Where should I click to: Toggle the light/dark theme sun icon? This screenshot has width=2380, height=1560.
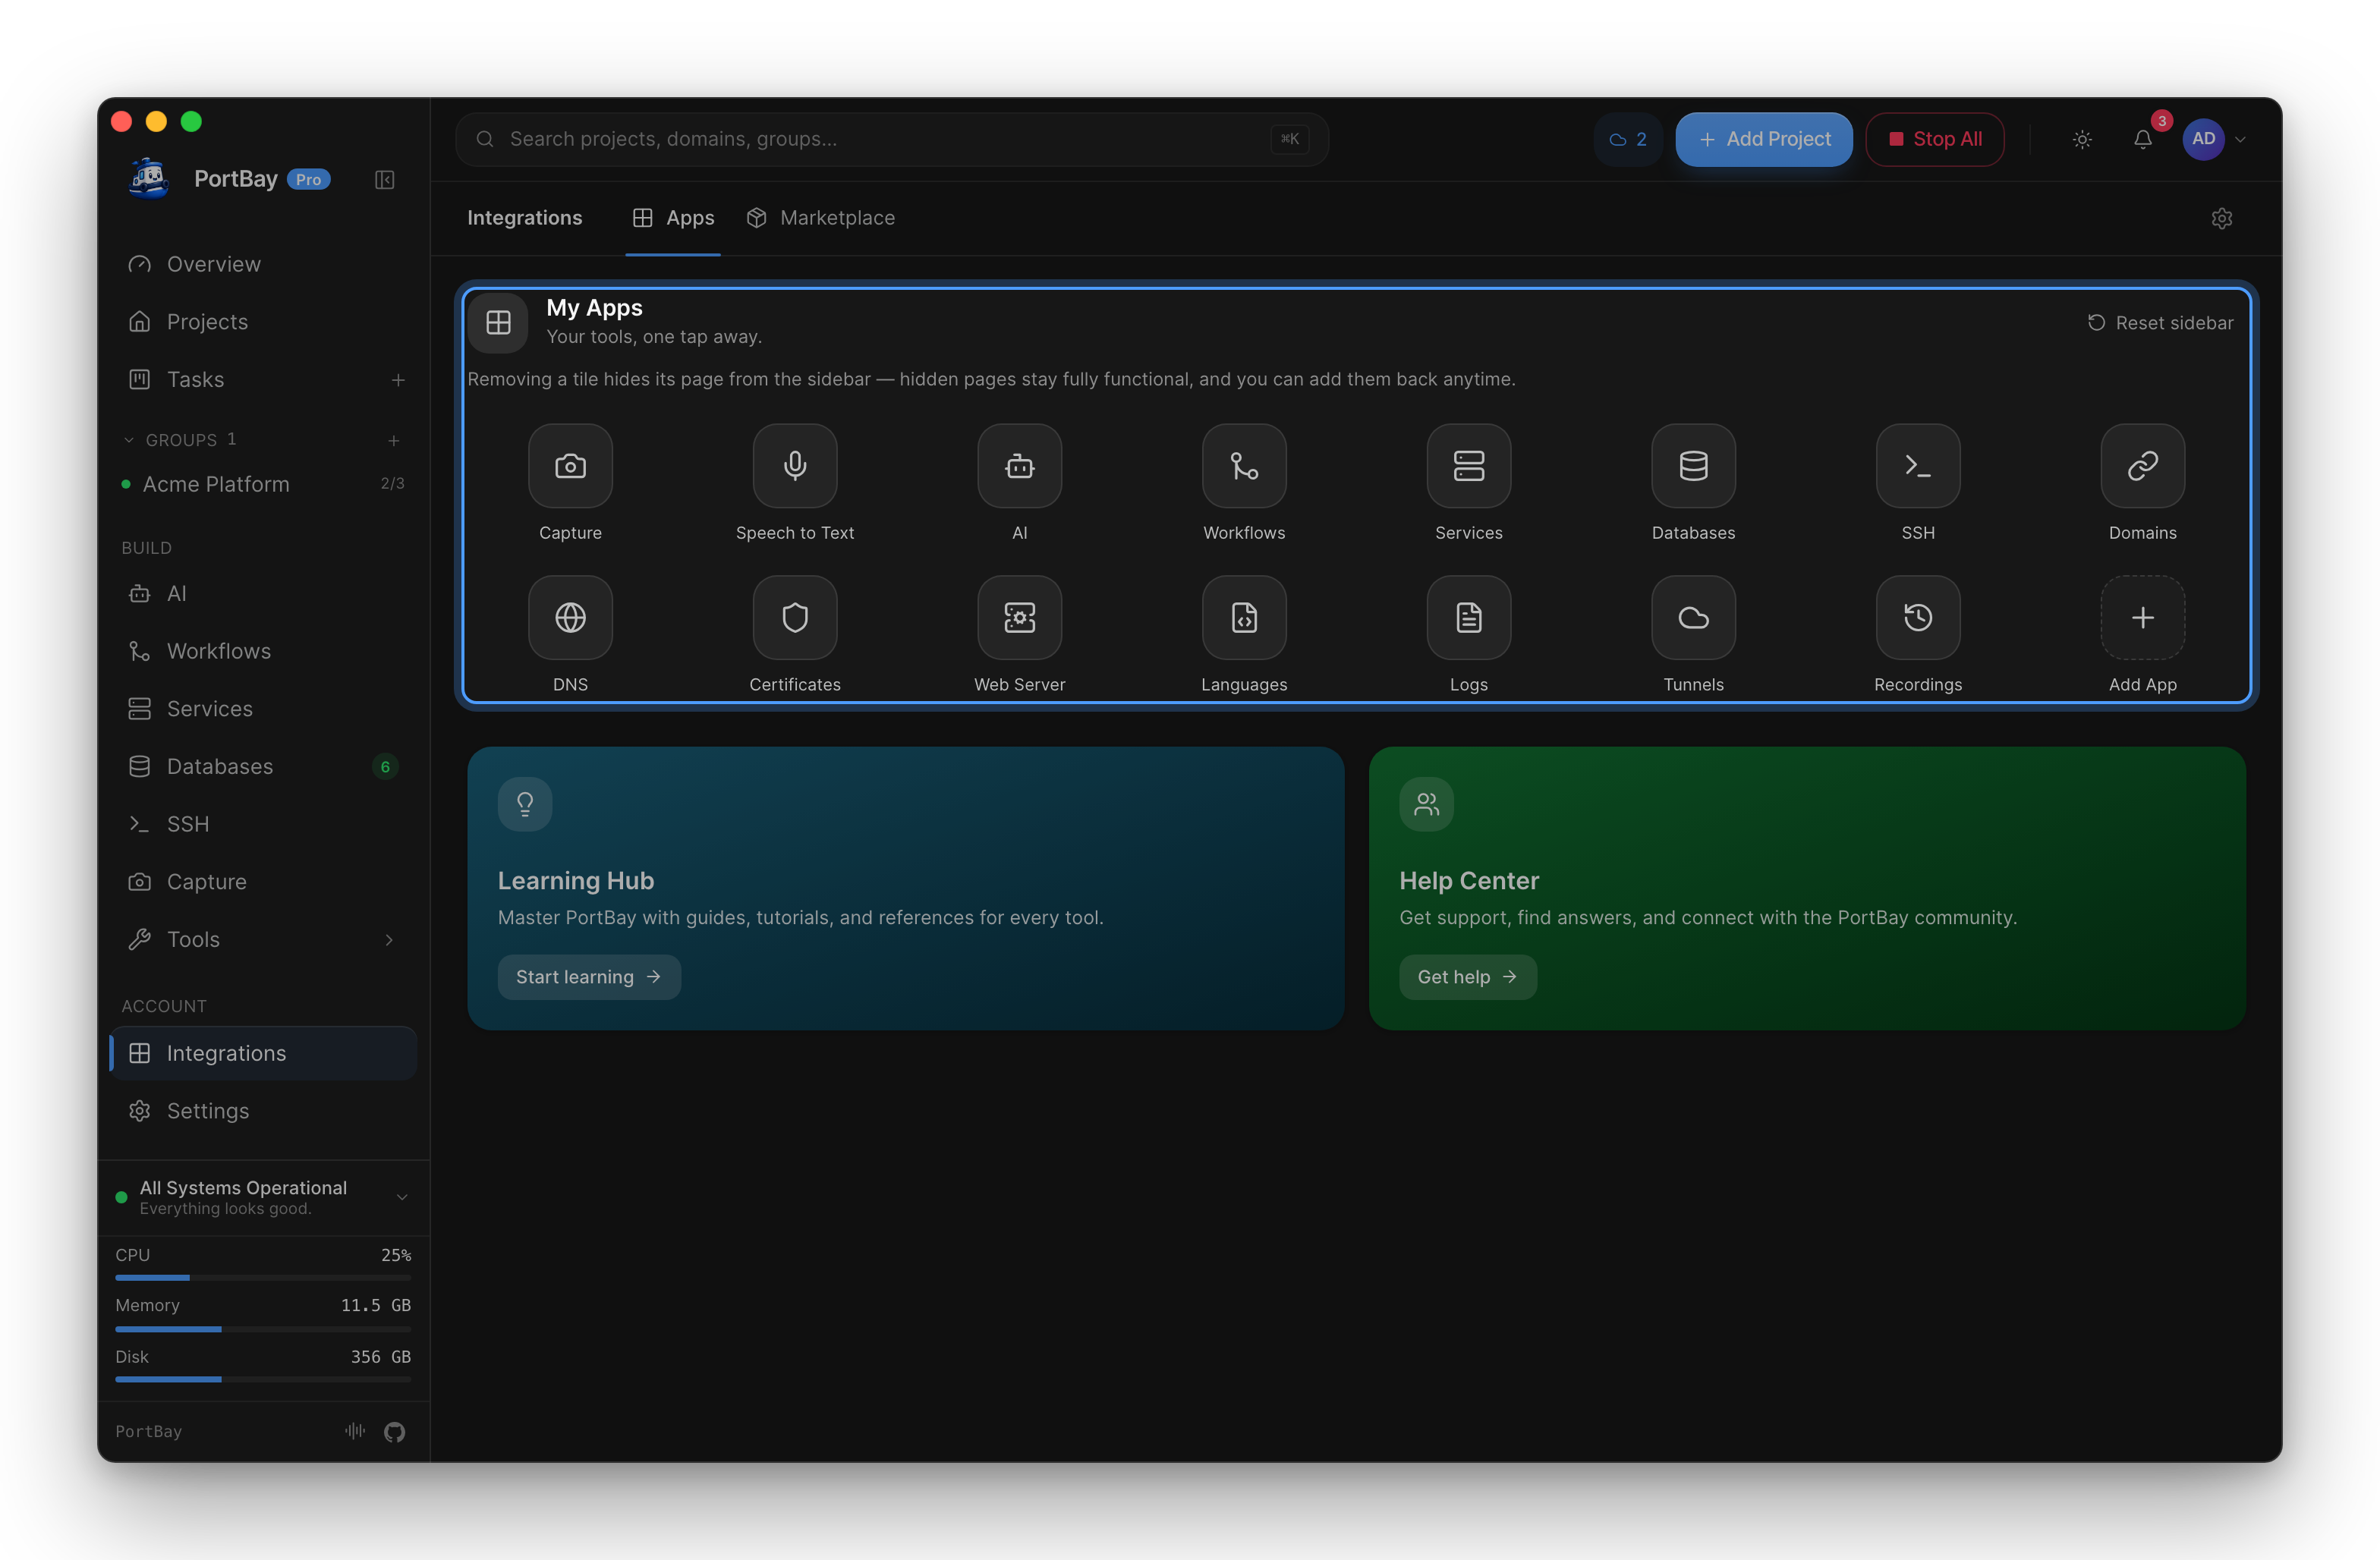[x=2082, y=139]
